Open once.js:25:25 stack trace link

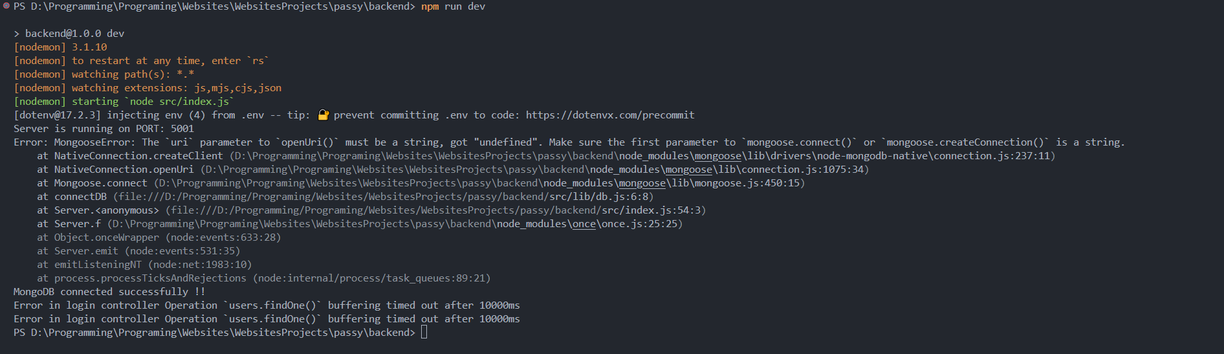pyautogui.click(x=395, y=224)
